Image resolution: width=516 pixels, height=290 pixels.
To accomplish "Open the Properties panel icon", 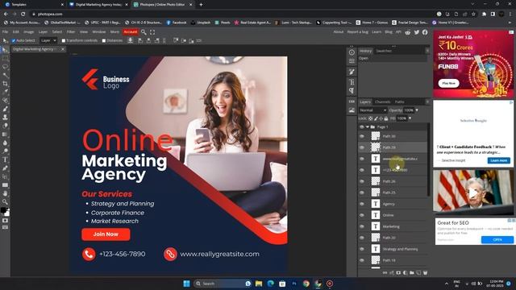I will [352, 61].
